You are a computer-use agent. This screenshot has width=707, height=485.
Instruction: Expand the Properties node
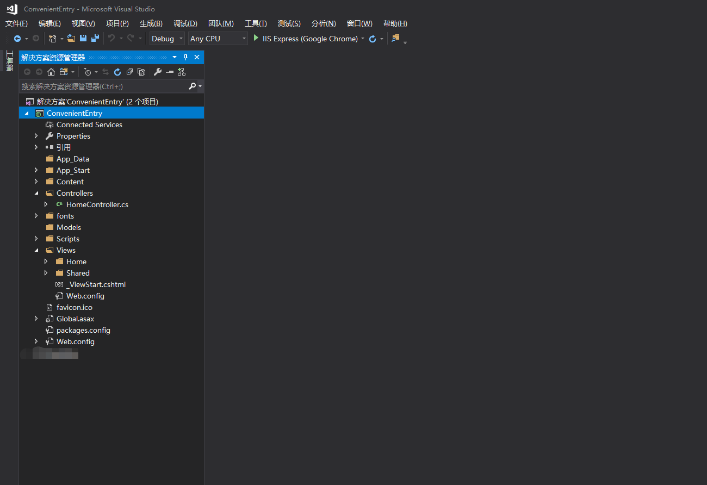pyautogui.click(x=36, y=136)
